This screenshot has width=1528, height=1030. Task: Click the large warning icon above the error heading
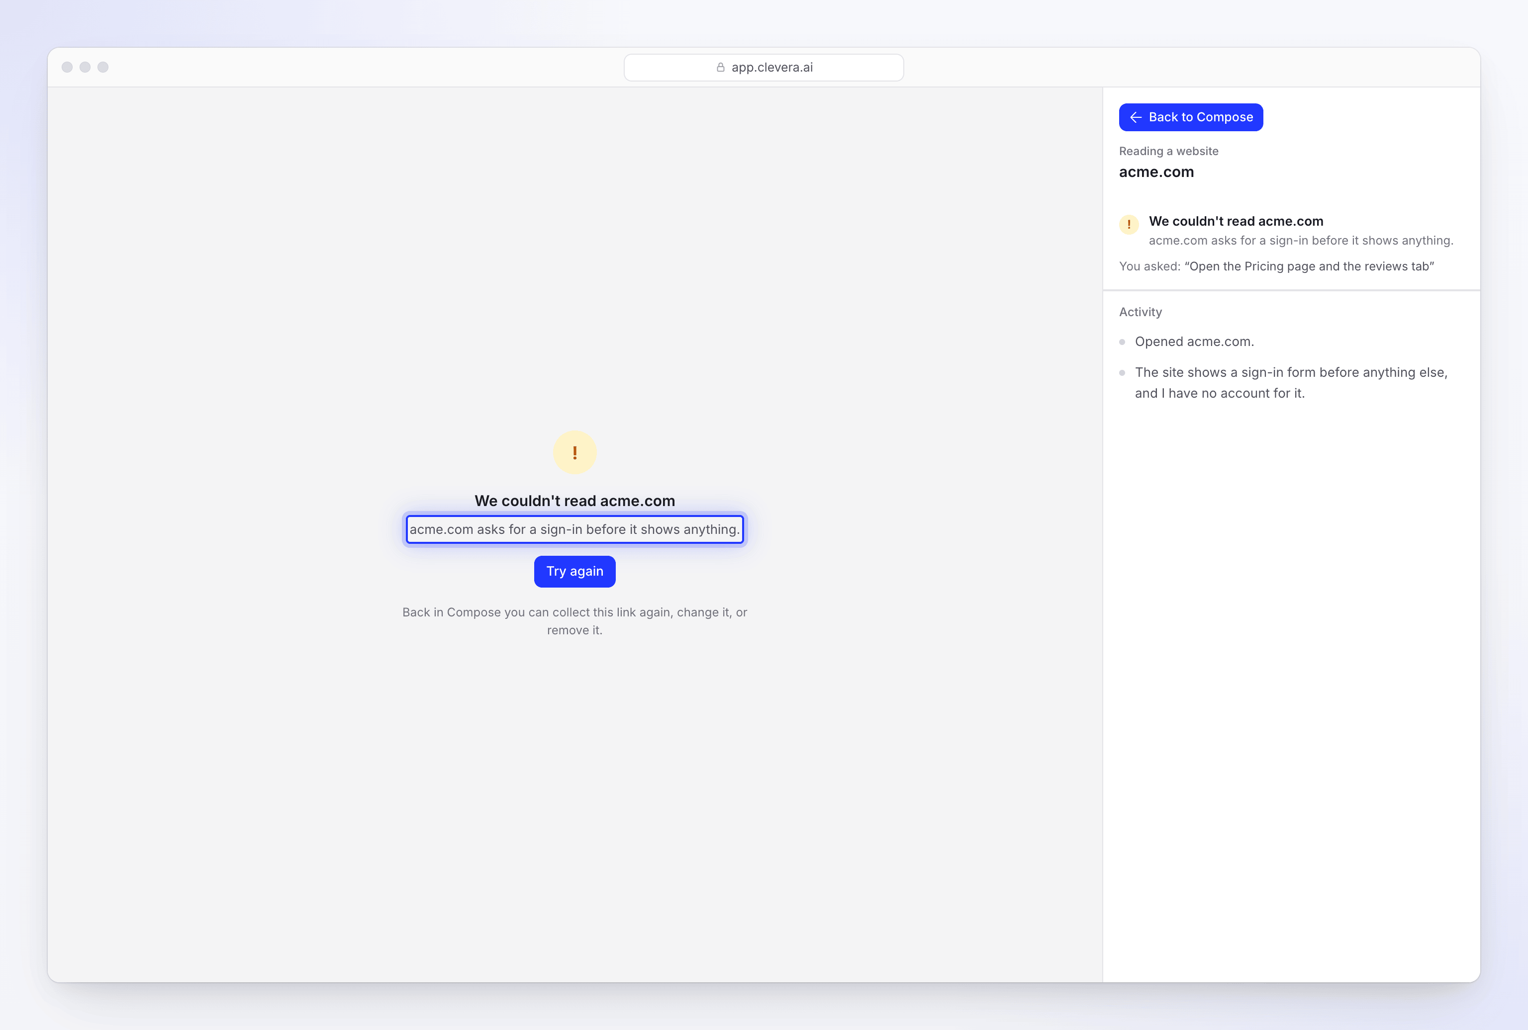pyautogui.click(x=574, y=452)
